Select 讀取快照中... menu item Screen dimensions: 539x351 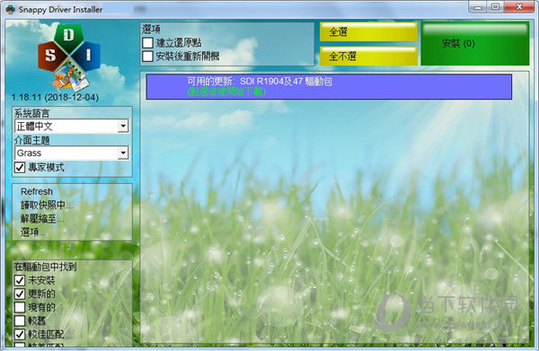pyautogui.click(x=47, y=205)
